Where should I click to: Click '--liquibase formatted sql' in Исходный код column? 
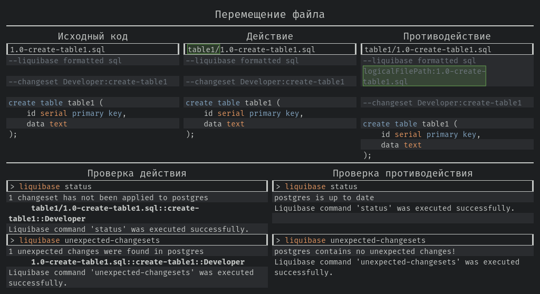(x=65, y=61)
